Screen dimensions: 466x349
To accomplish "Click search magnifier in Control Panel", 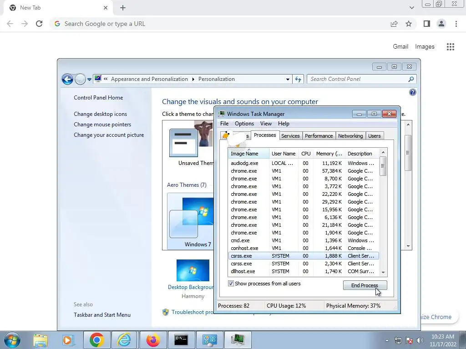I will pos(411,79).
